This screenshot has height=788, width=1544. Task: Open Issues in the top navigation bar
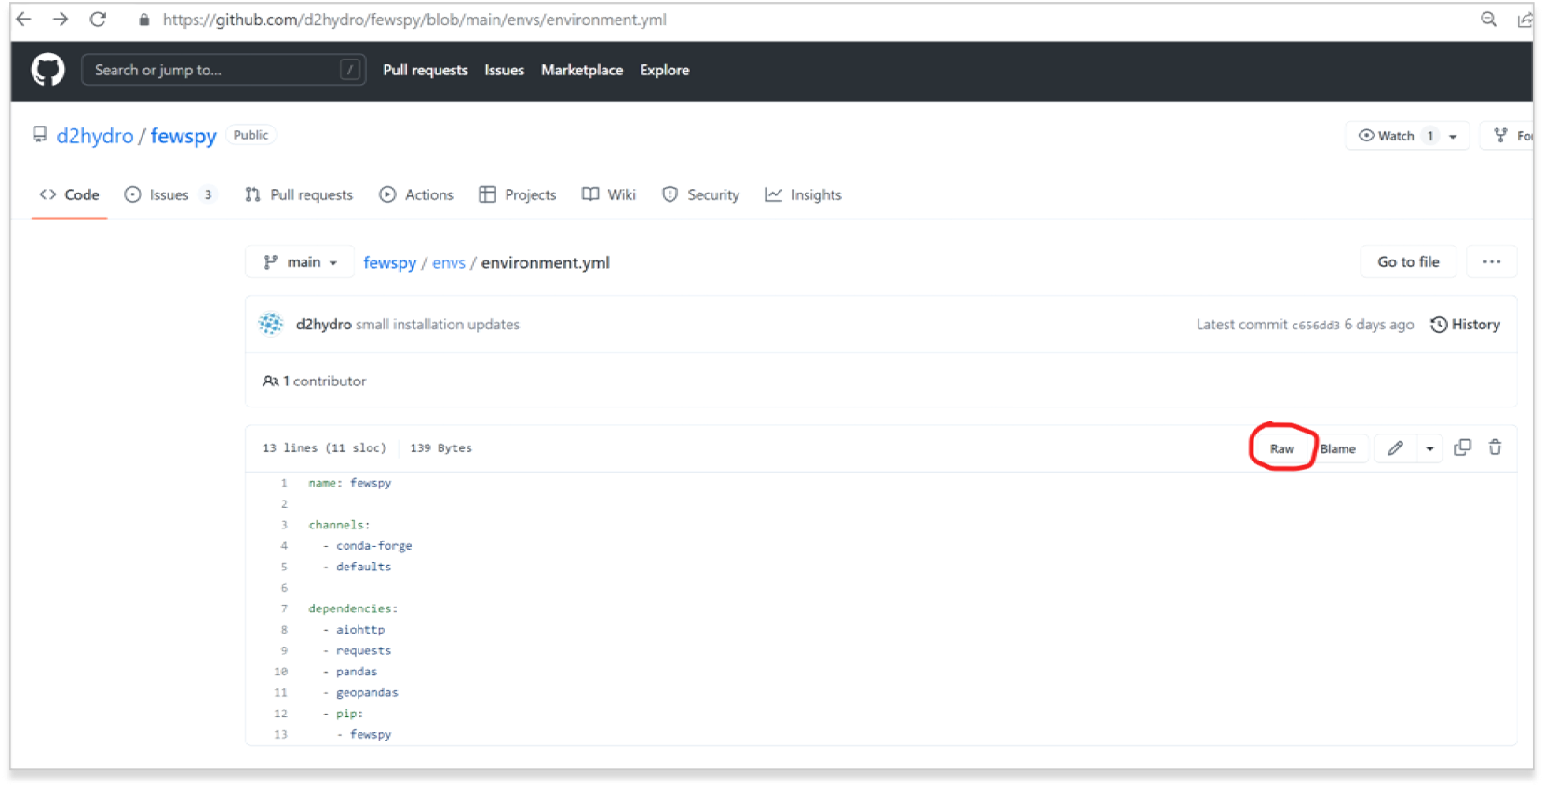504,70
